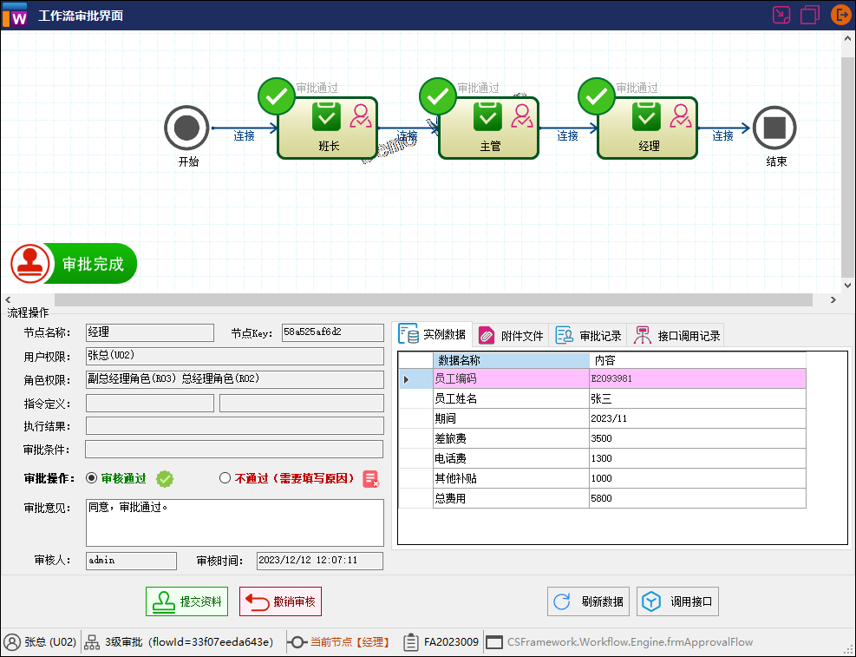The height and width of the screenshot is (657, 856).
Task: Click the horizontal scrollbar right arrow
Action: [x=833, y=299]
